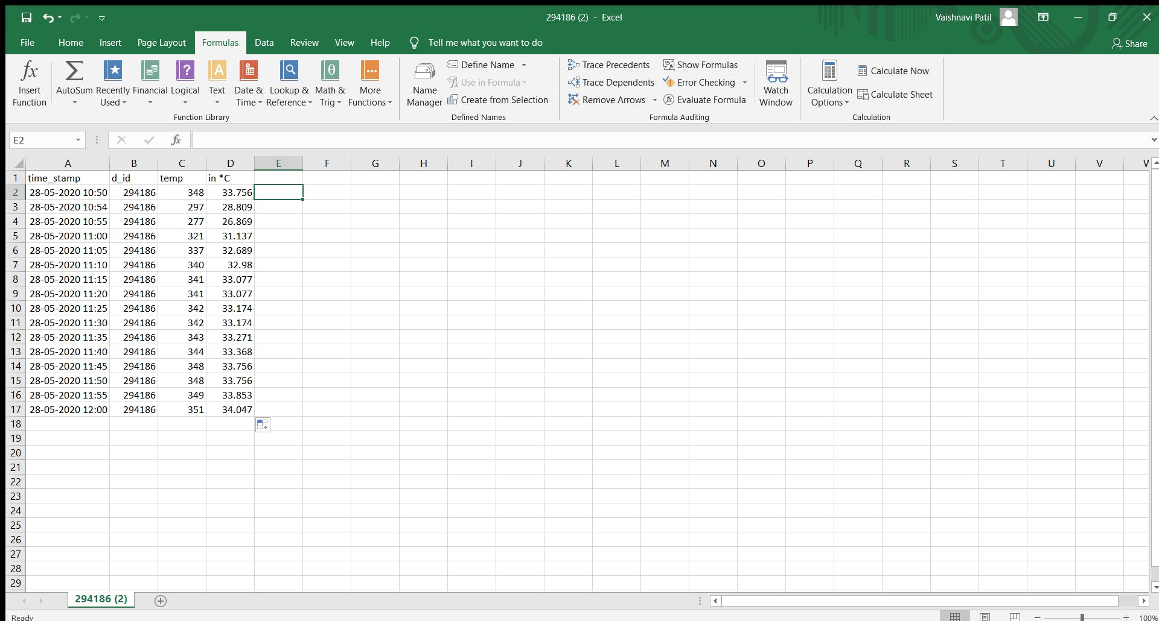1159x621 pixels.
Task: Switch to the Page Layout tab
Action: (162, 42)
